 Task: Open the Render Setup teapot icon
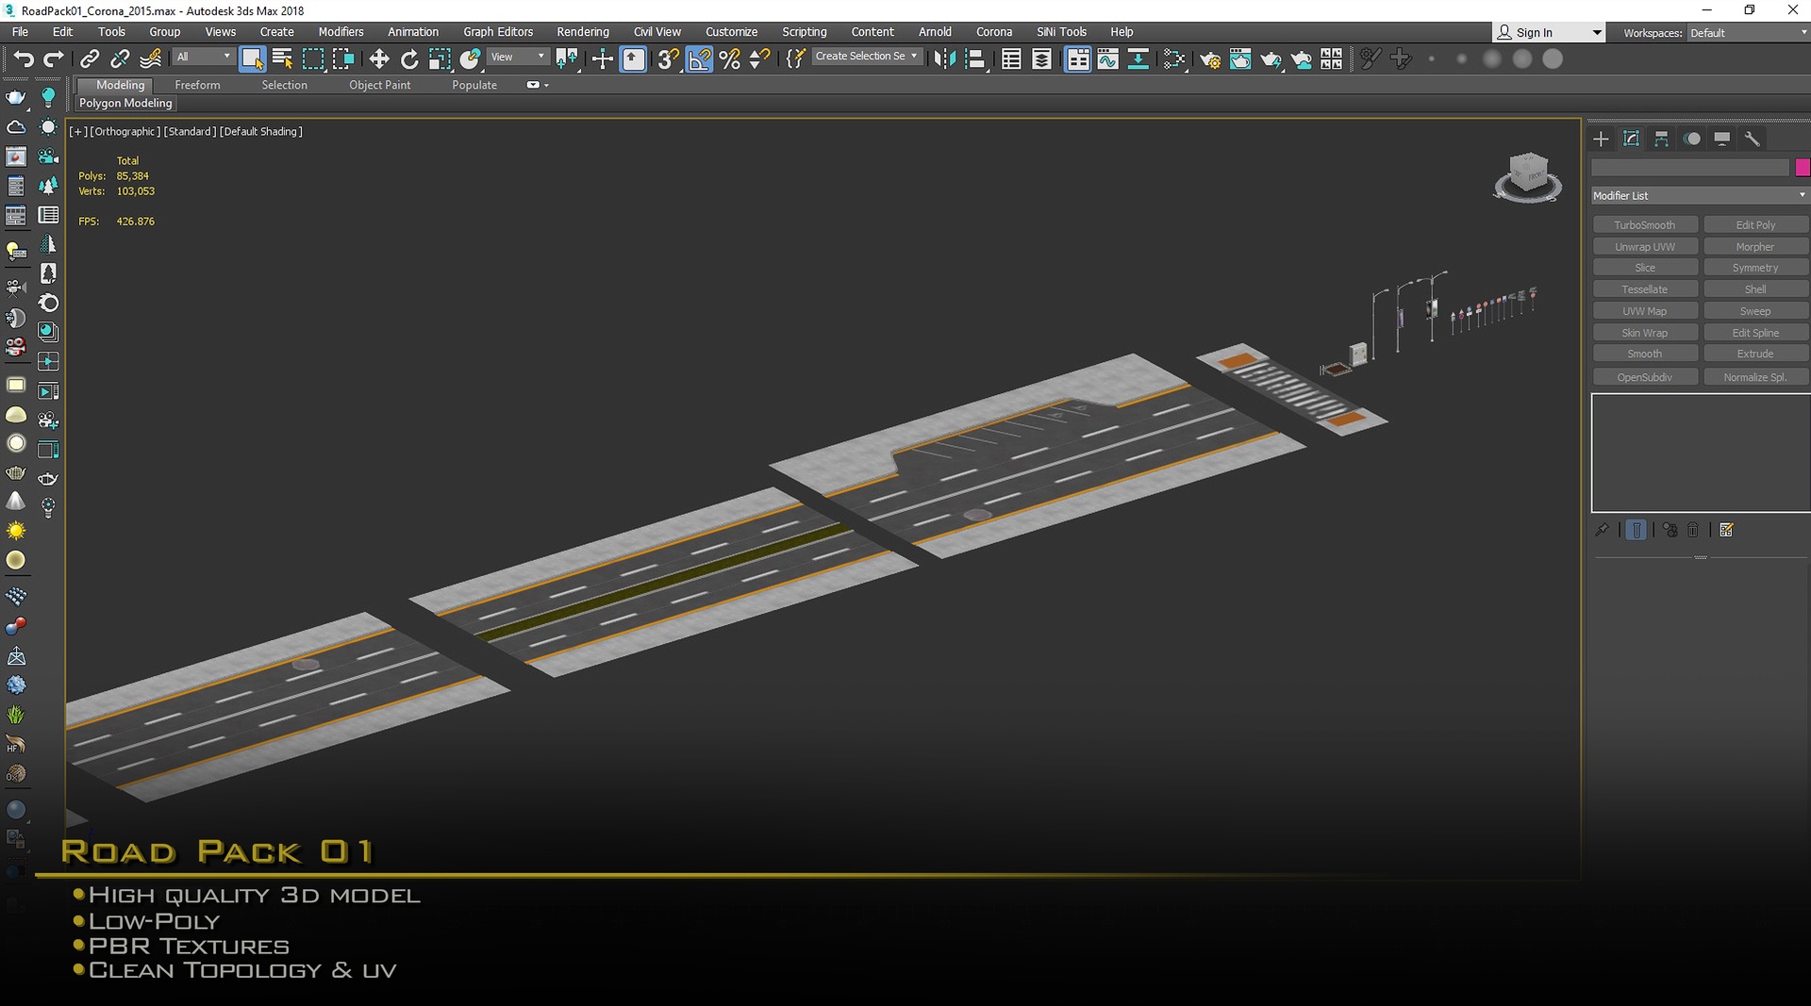click(1210, 59)
